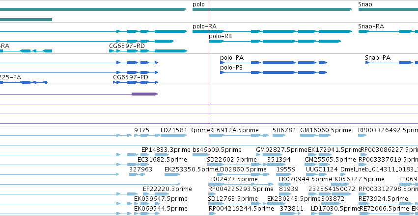418x216 pixels.
Task: Click the 327963 alignment label
Action: point(141,169)
